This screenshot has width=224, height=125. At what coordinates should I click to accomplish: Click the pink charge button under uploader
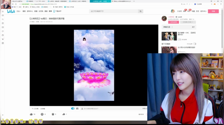(x=173, y=22)
